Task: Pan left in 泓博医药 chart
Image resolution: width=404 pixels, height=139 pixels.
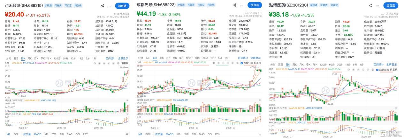Action: (x=363, y=70)
